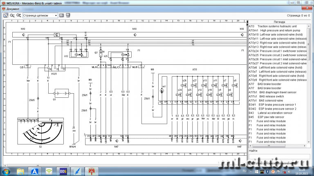Open File Explorer from the taskbar
This screenshot has width=314, height=176.
20,172
